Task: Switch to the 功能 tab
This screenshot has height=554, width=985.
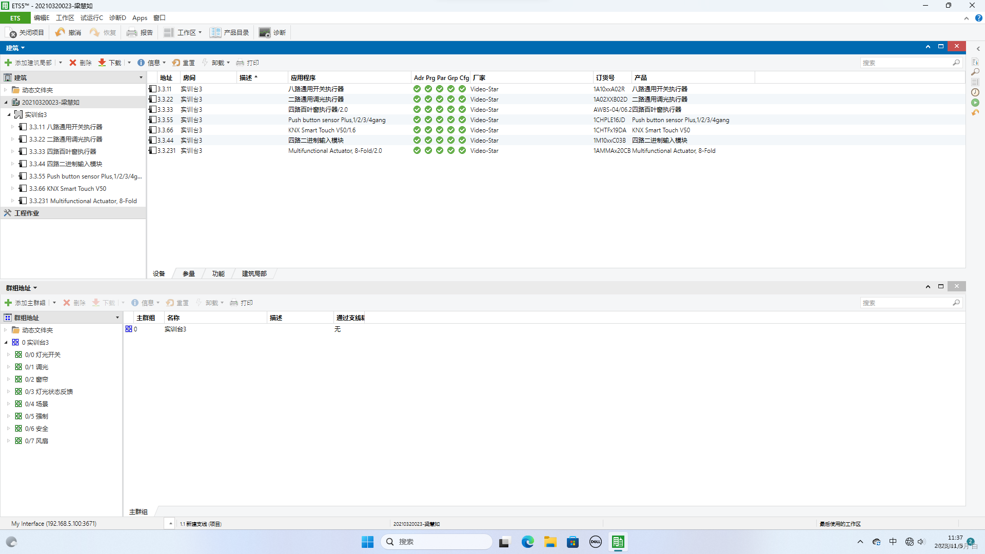Action: coord(219,273)
